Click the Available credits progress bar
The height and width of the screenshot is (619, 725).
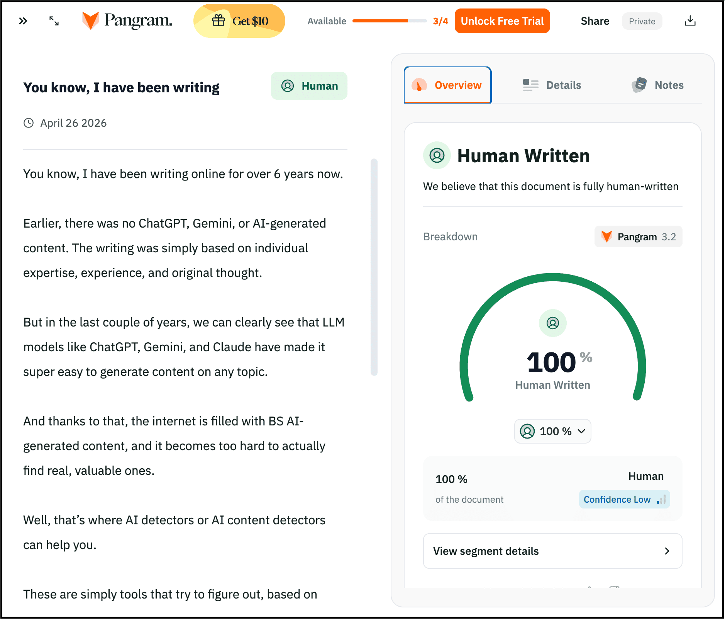pyautogui.click(x=390, y=21)
